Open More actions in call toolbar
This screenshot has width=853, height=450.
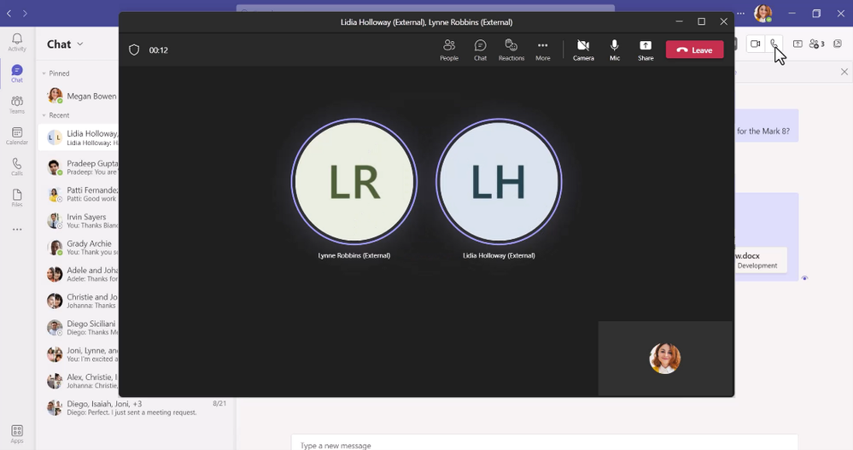[x=542, y=50]
